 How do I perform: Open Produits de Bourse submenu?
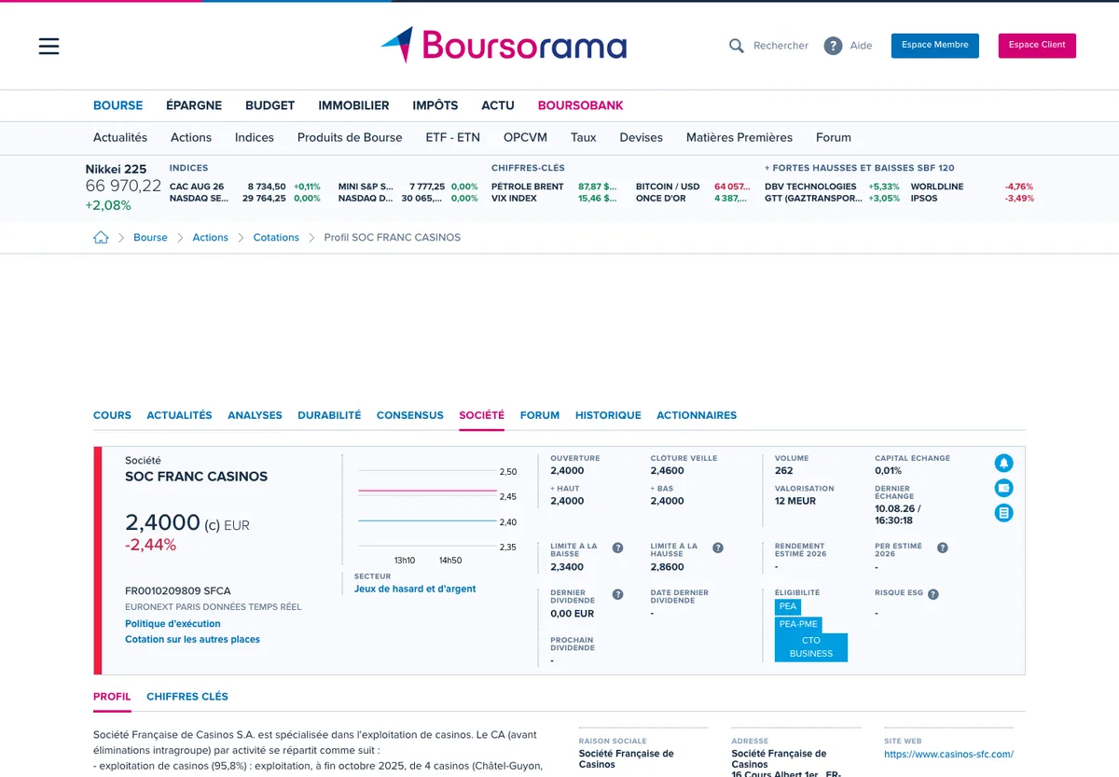pos(350,137)
